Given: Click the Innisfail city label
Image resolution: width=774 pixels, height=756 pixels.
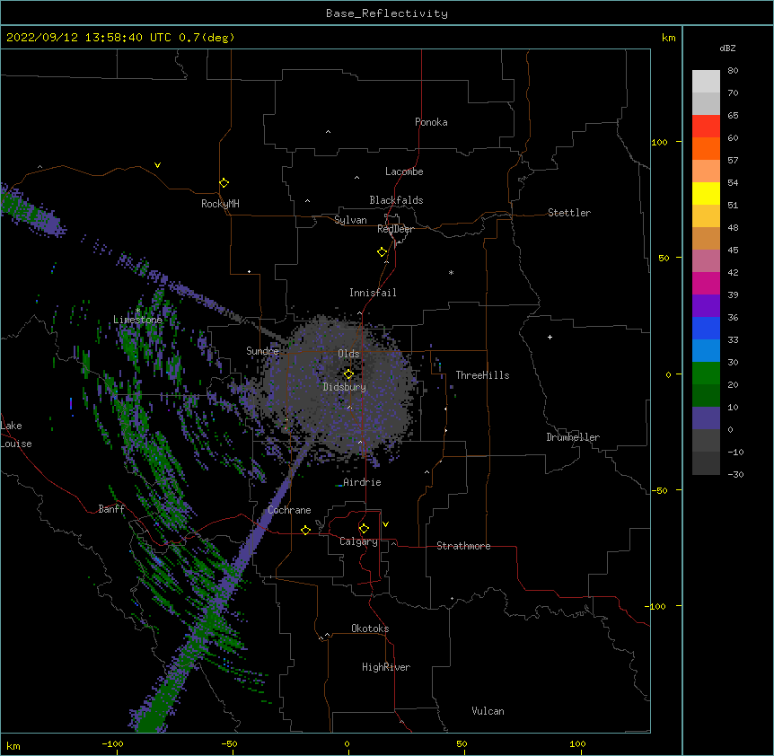Looking at the screenshot, I should (373, 293).
